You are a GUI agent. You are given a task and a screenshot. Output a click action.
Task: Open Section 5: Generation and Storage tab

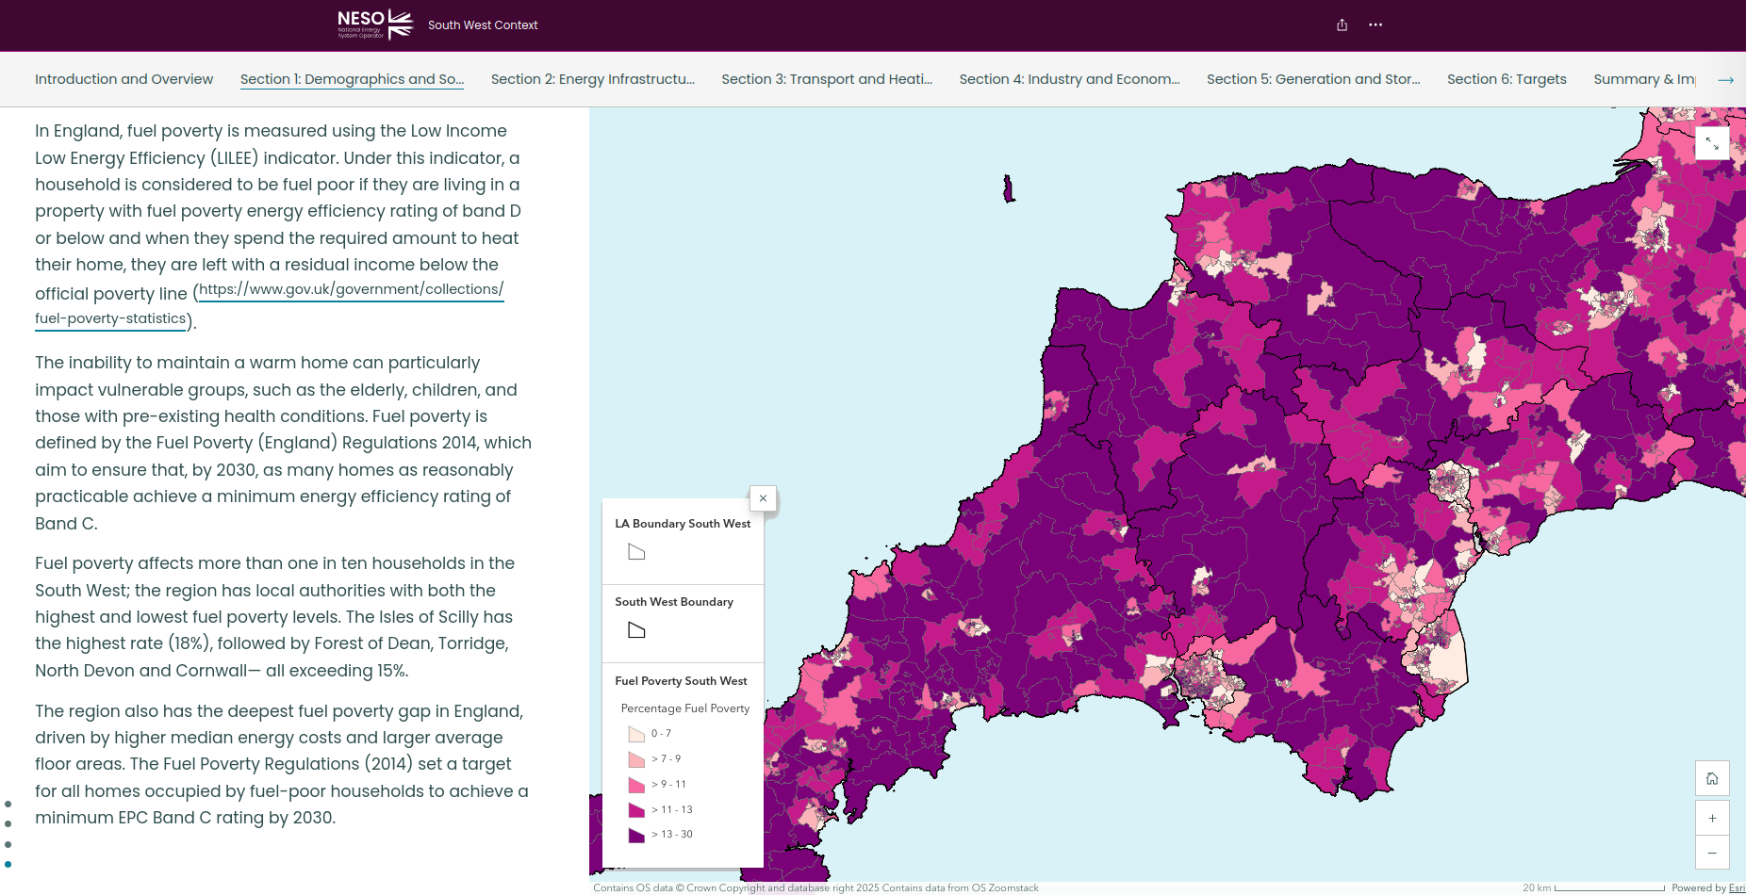[x=1312, y=79]
